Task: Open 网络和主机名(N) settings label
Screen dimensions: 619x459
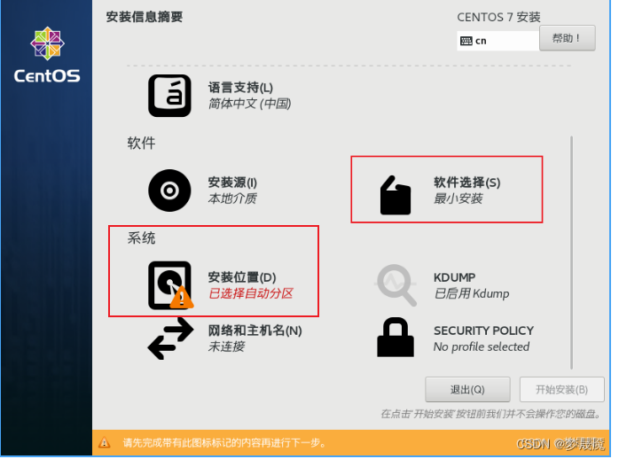Action: click(255, 331)
